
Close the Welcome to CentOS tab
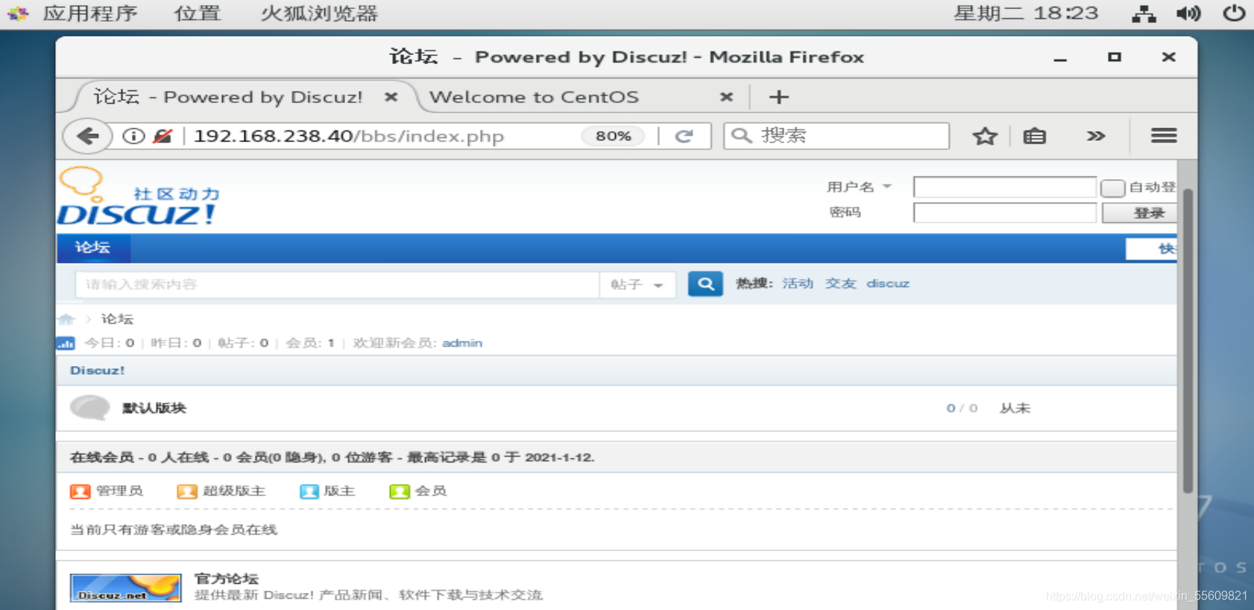click(726, 97)
